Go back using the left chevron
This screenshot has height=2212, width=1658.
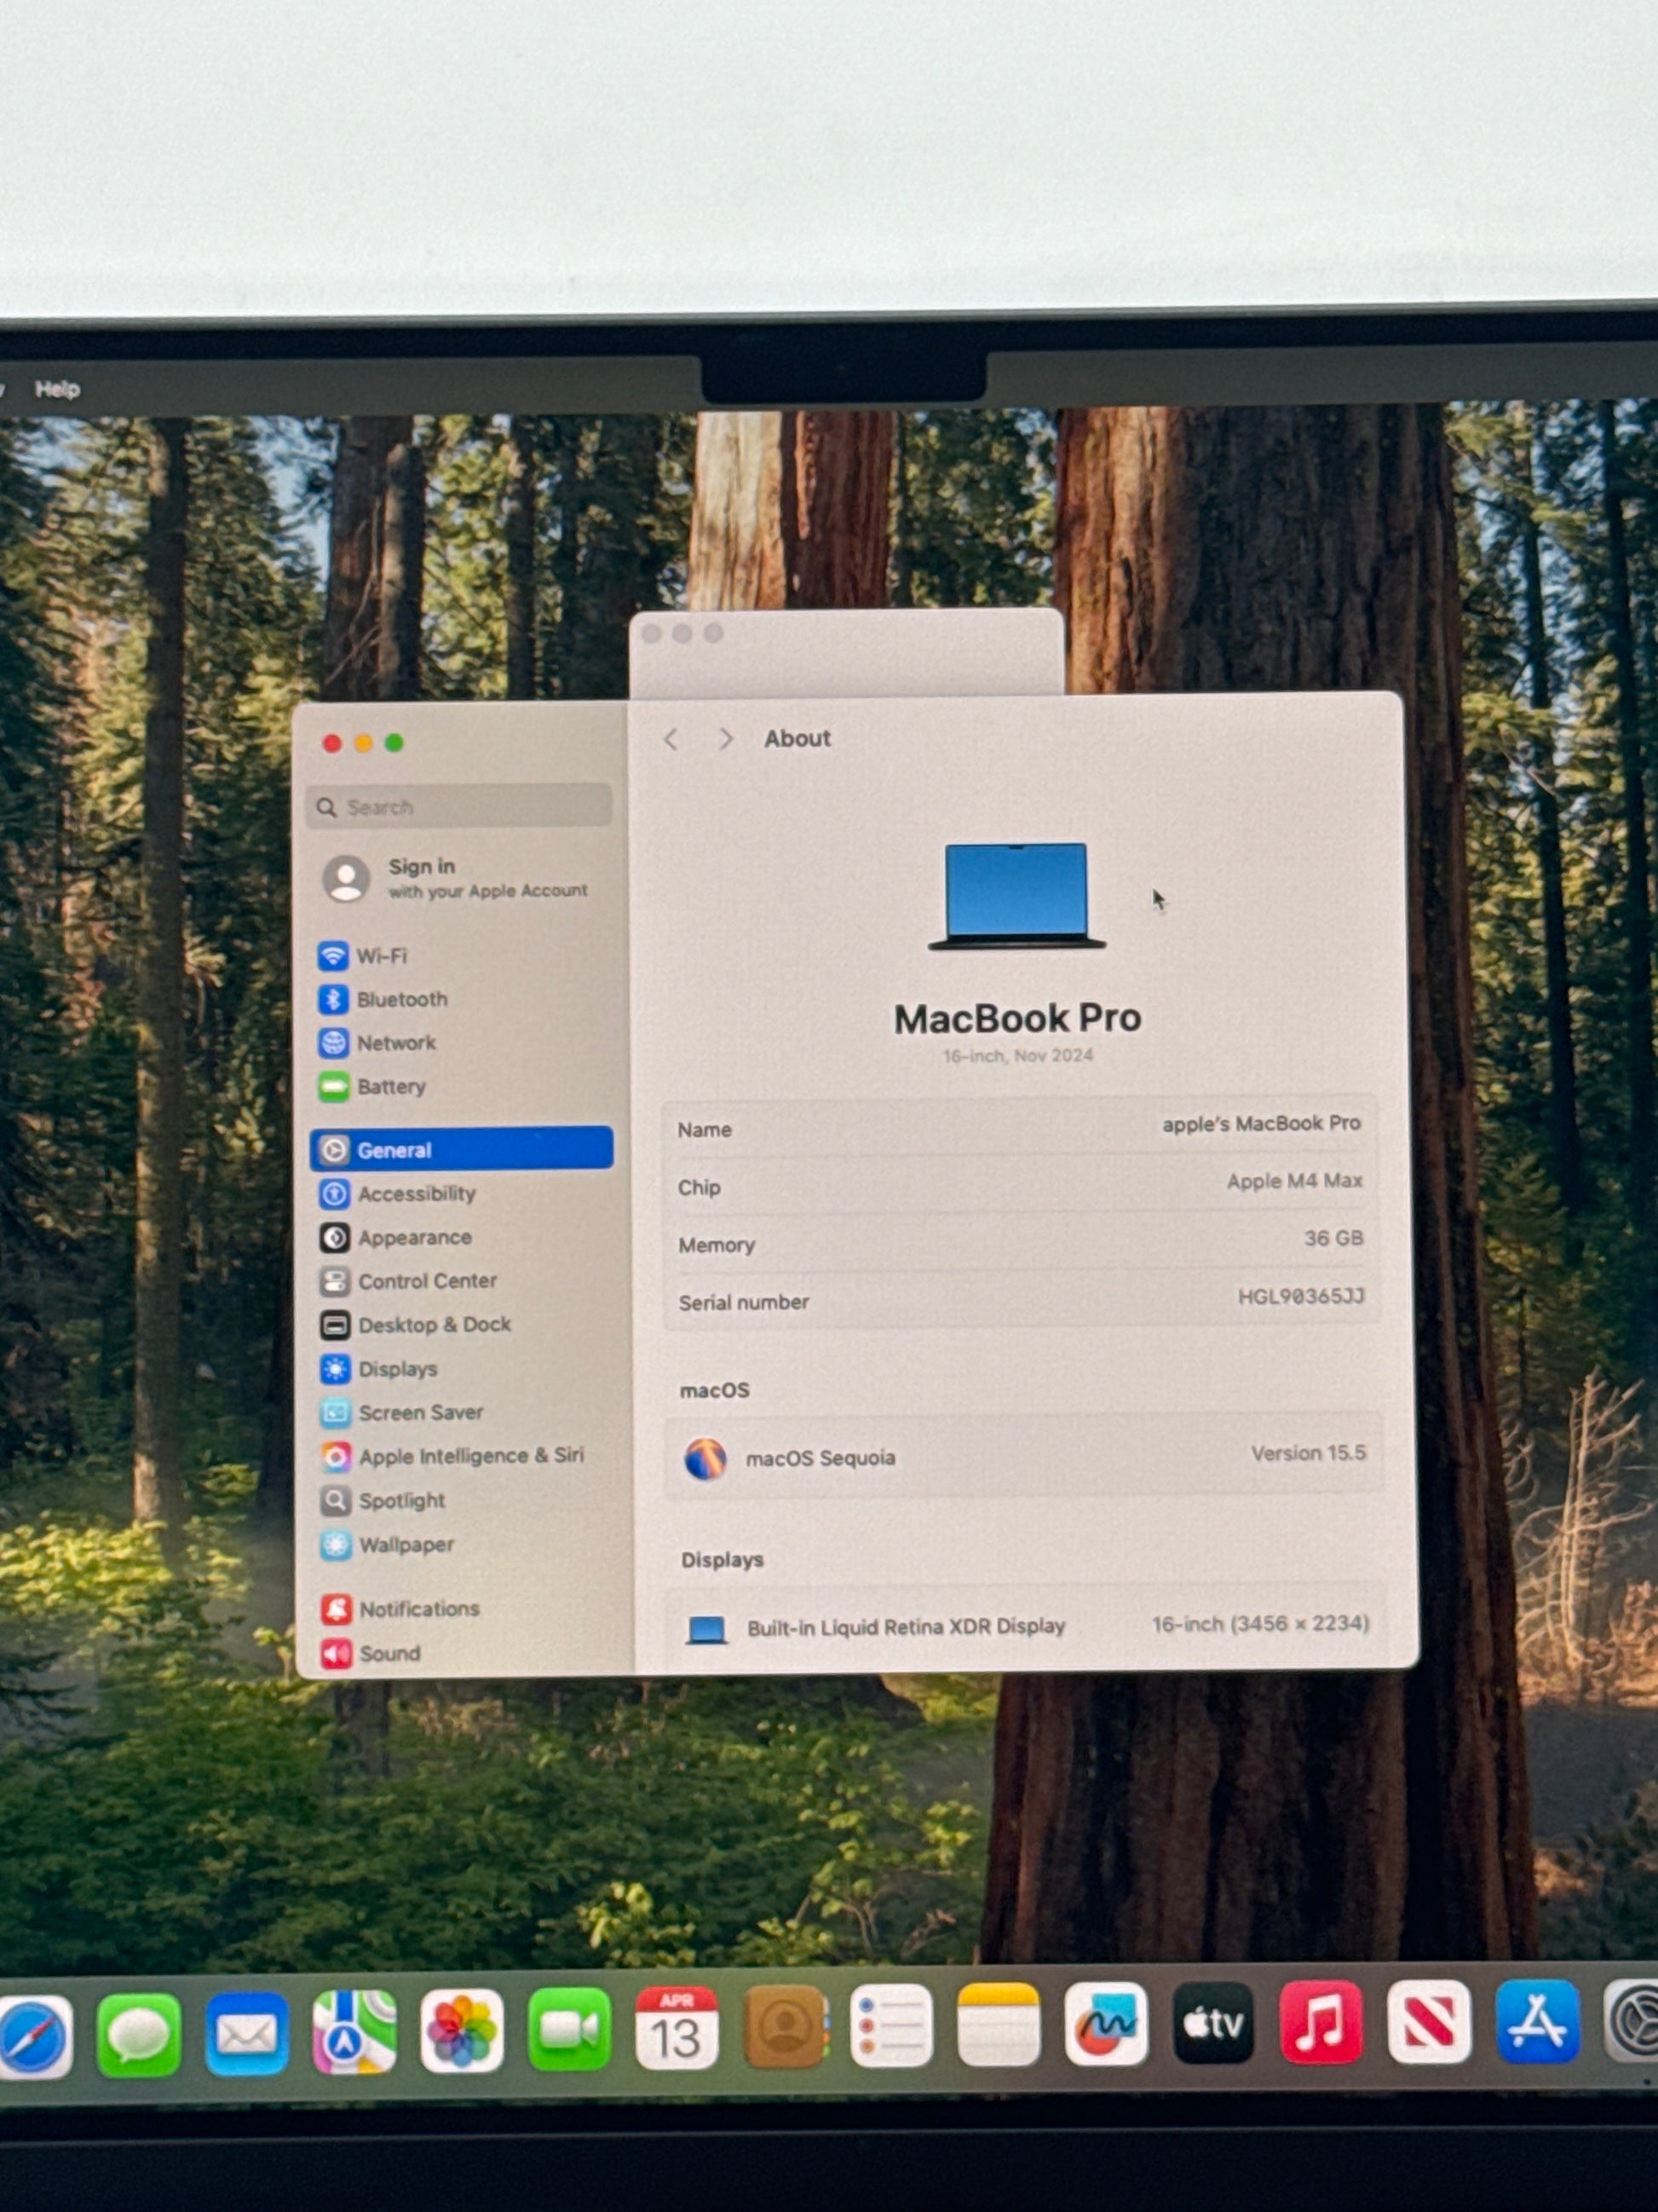tap(671, 739)
